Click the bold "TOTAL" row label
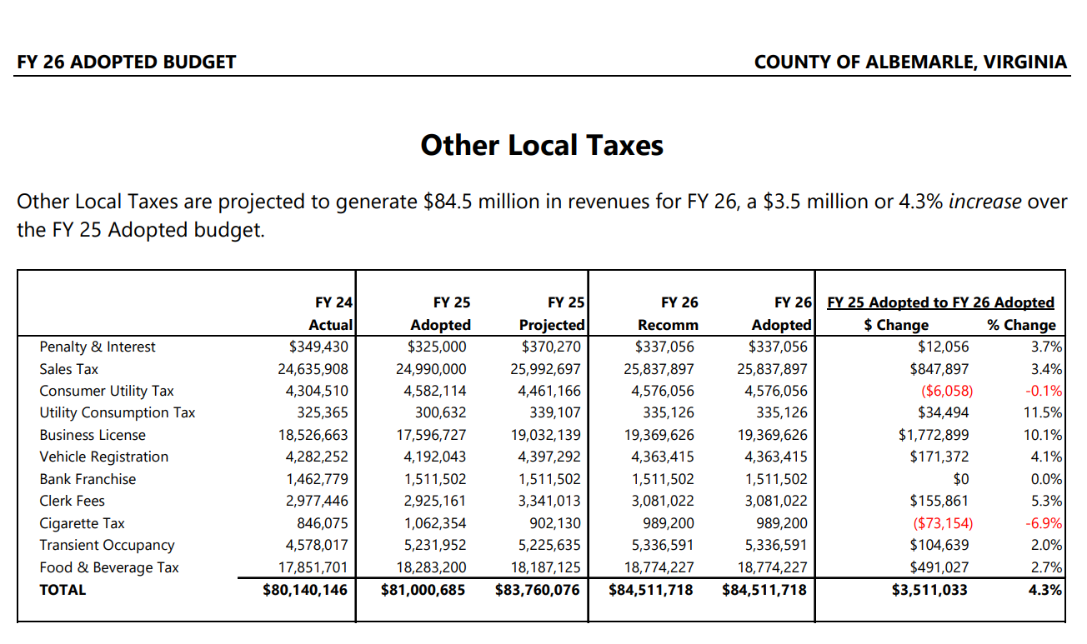 (x=63, y=589)
